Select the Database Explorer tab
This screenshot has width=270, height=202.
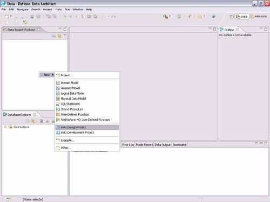pyautogui.click(x=19, y=115)
